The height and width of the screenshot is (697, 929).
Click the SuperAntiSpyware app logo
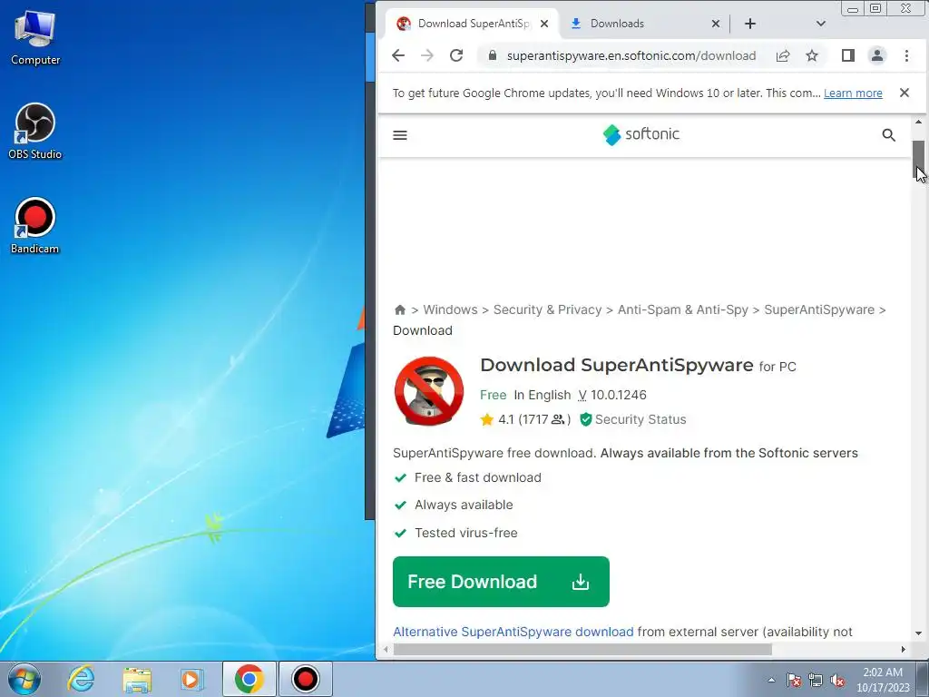click(429, 391)
